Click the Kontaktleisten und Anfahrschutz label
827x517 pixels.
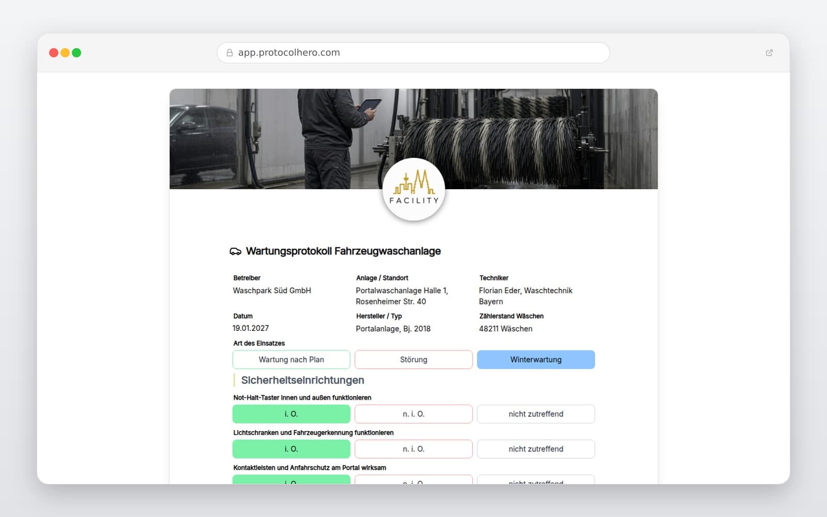click(310, 468)
